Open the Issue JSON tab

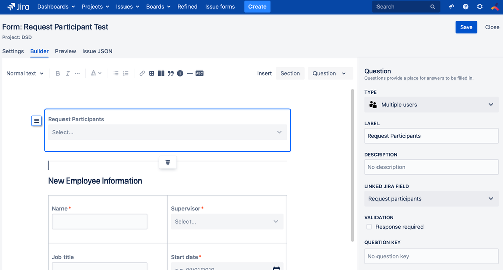click(97, 51)
